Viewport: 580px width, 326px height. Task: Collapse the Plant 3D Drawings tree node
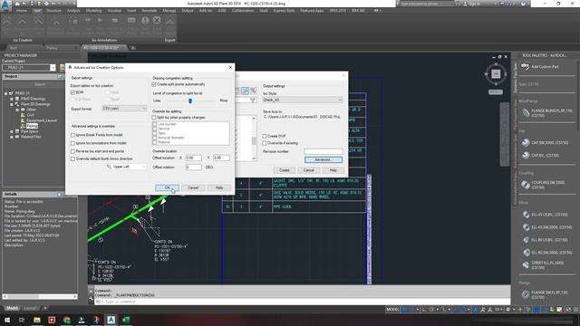[12, 105]
